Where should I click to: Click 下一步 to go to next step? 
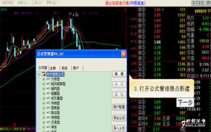[185, 103]
